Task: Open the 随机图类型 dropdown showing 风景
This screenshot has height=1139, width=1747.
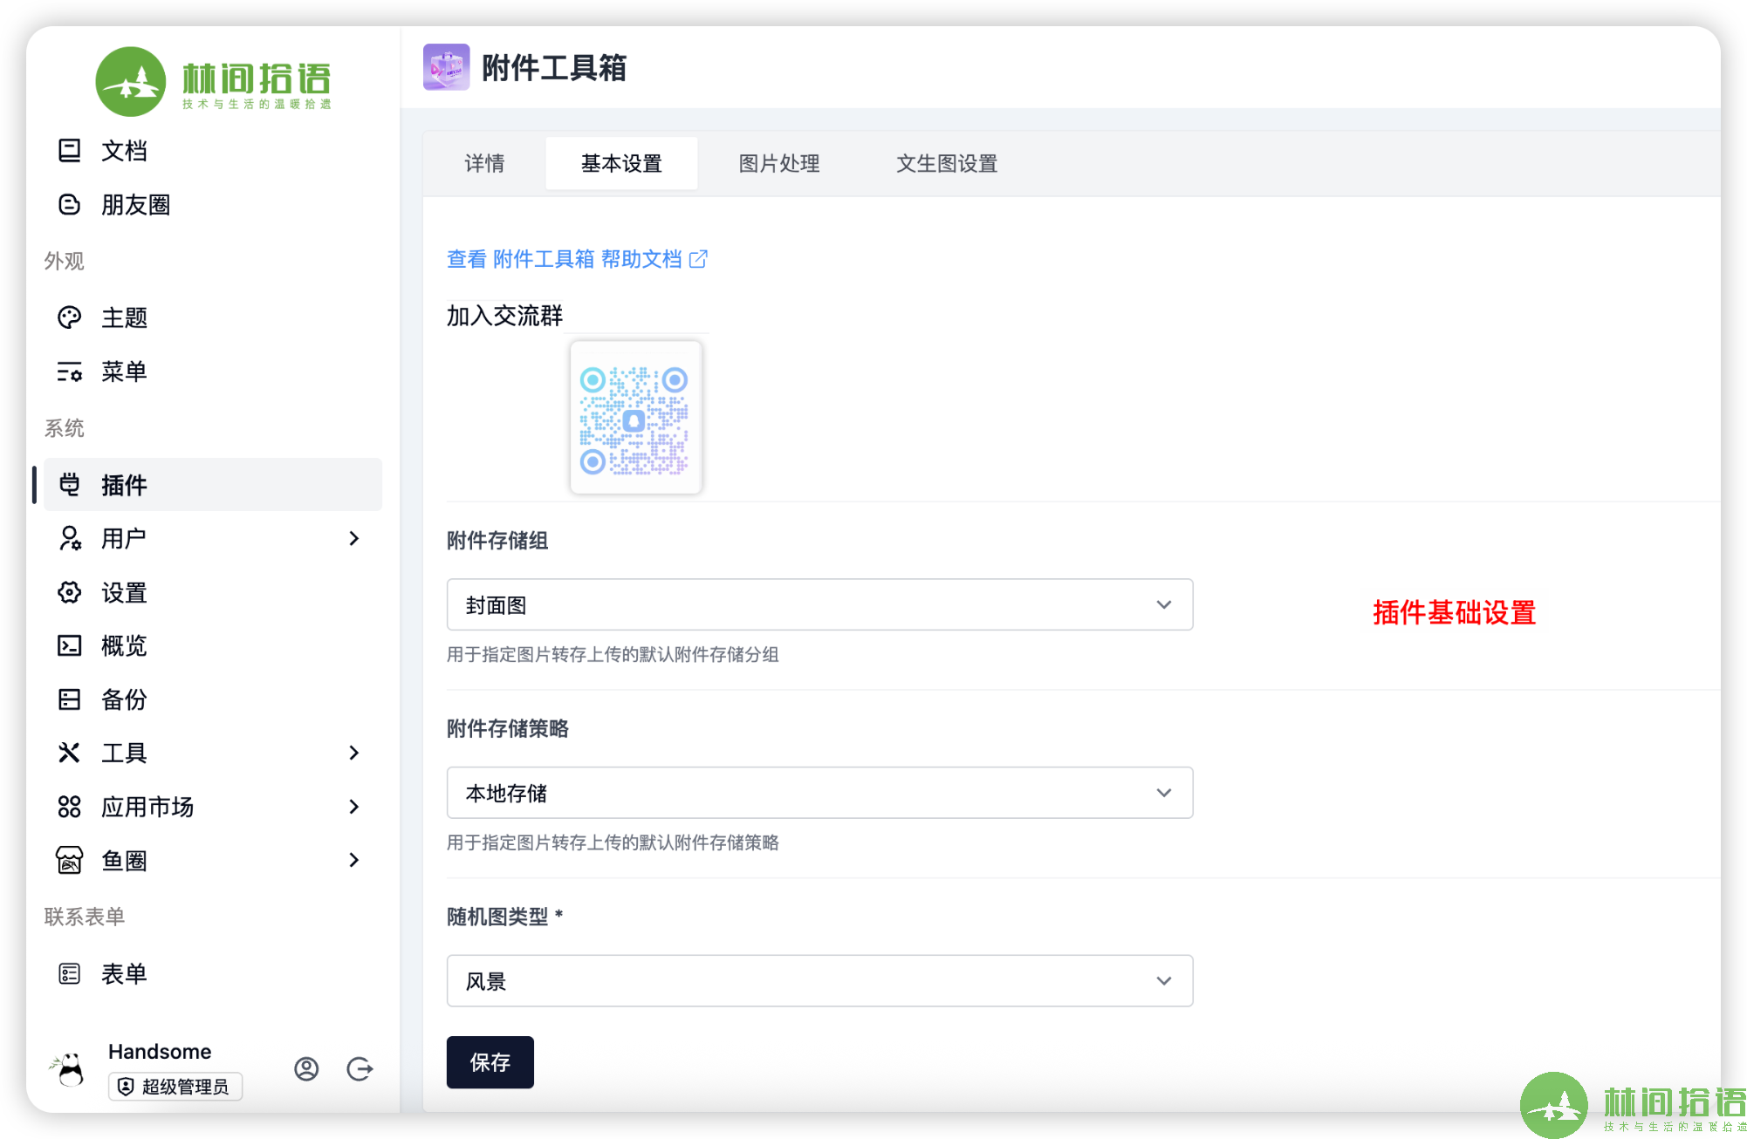Action: tap(819, 981)
